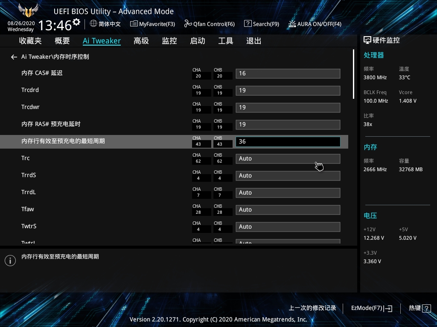Click the hardware monitor screen icon
The height and width of the screenshot is (327, 437).
pos(367,40)
